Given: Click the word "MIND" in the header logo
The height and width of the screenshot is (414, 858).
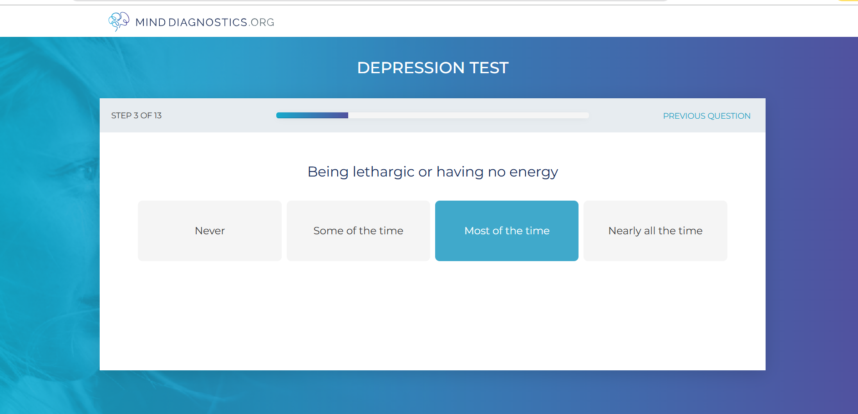Looking at the screenshot, I should click(151, 22).
